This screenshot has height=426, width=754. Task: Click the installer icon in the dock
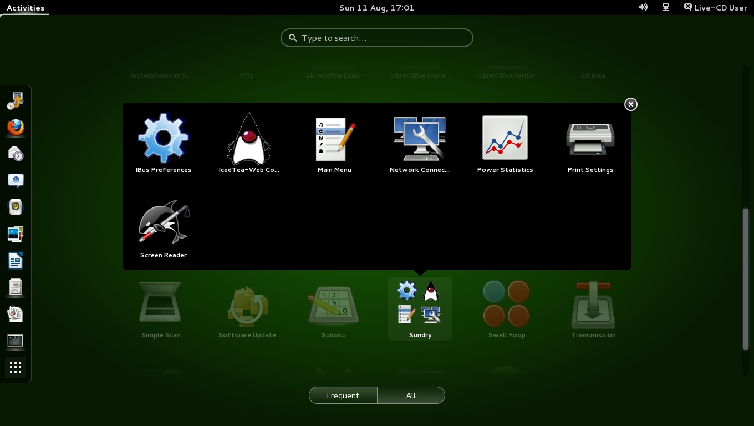point(16,101)
